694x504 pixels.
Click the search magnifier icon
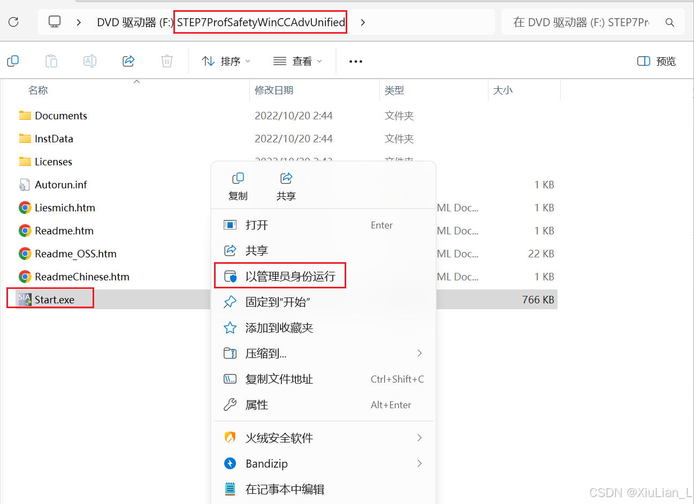coord(670,22)
